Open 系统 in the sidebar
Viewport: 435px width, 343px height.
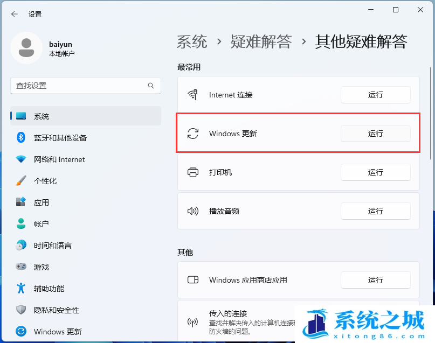[x=86, y=116]
